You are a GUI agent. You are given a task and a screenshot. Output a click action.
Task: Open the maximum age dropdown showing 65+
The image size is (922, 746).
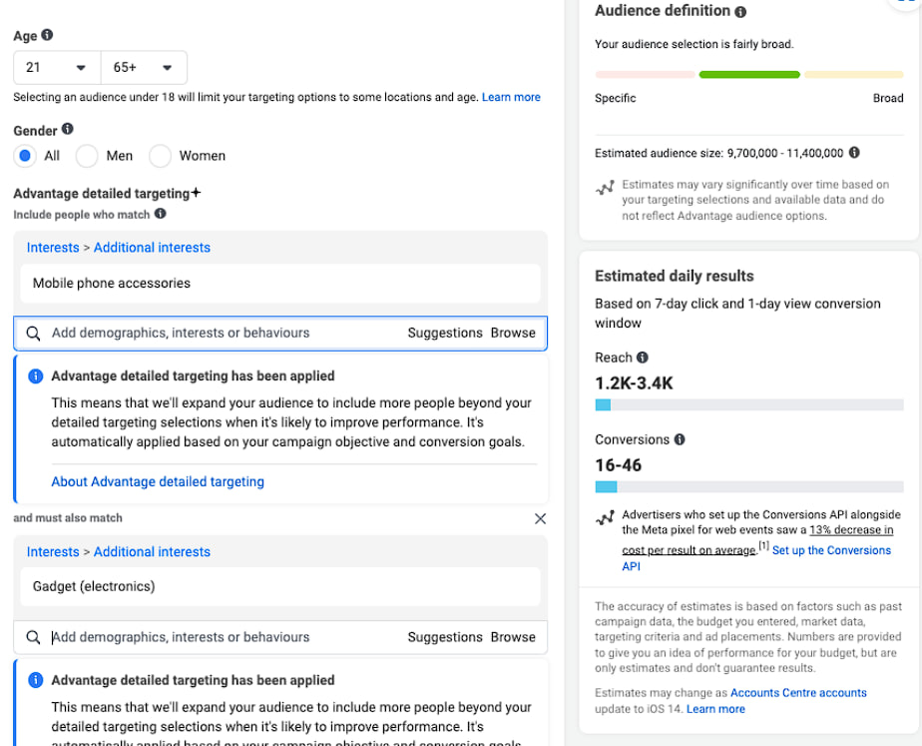pos(144,68)
